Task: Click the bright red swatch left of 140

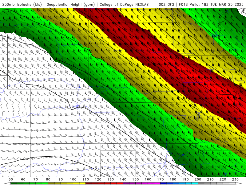Action: click(120, 183)
